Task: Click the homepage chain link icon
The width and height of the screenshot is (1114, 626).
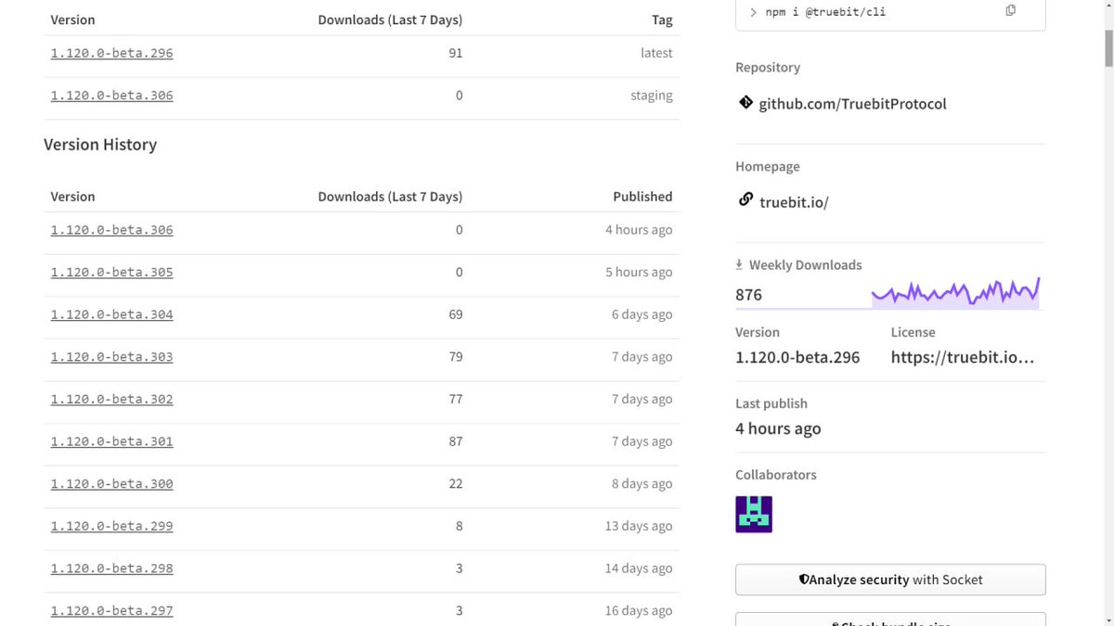Action: coord(745,199)
